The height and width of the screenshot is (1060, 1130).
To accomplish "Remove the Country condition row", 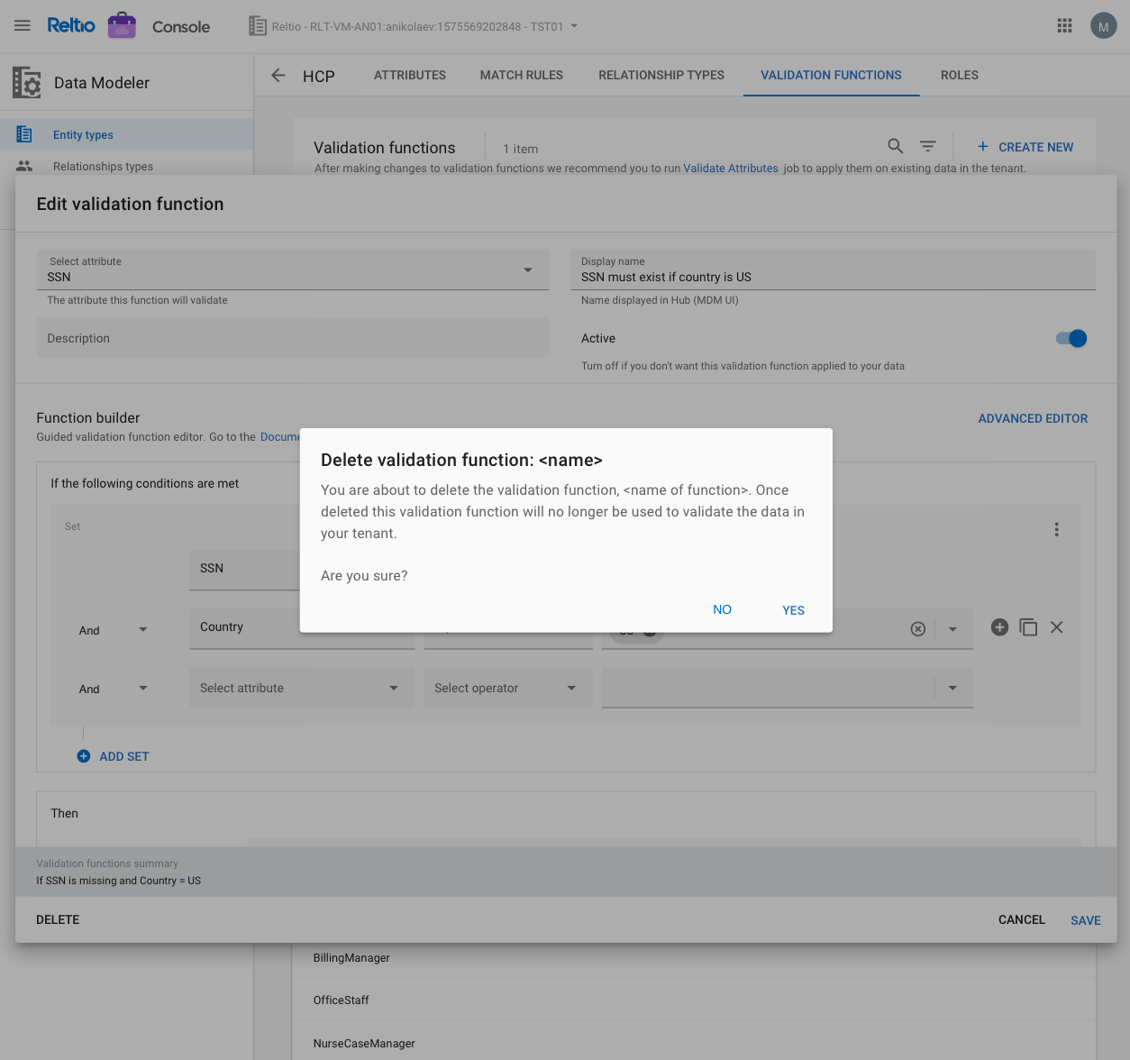I will coord(1057,627).
